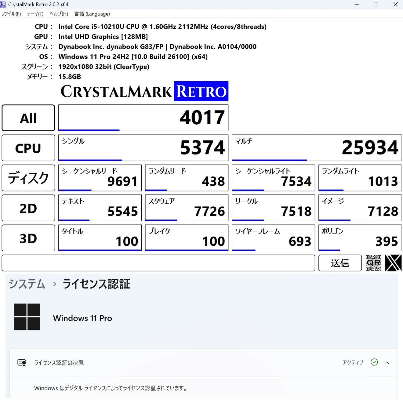Click the ブレイク 100 score box

point(187,238)
